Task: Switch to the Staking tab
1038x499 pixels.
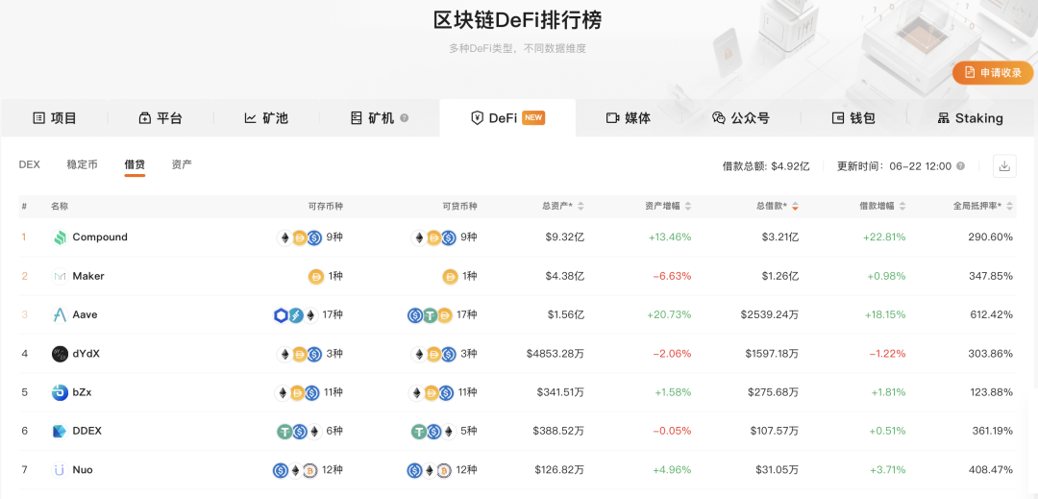Action: (970, 118)
